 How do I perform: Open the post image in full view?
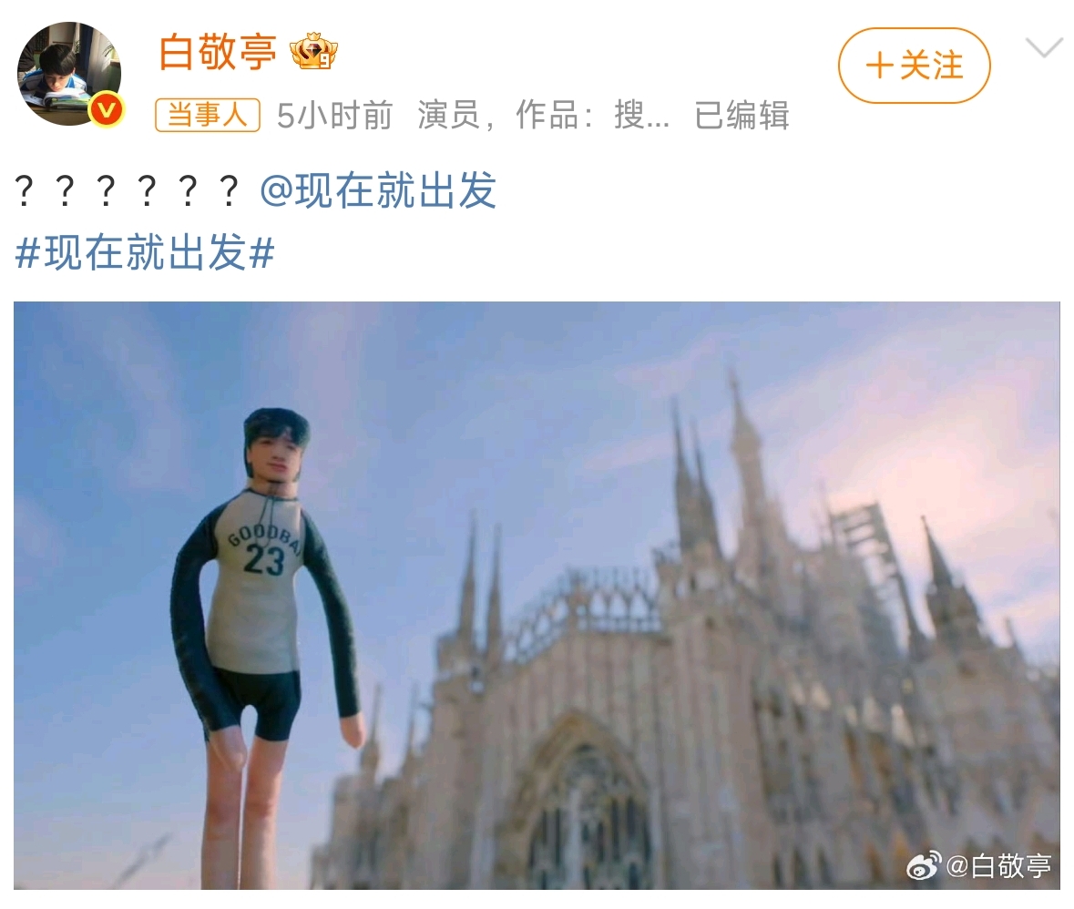pos(537,596)
